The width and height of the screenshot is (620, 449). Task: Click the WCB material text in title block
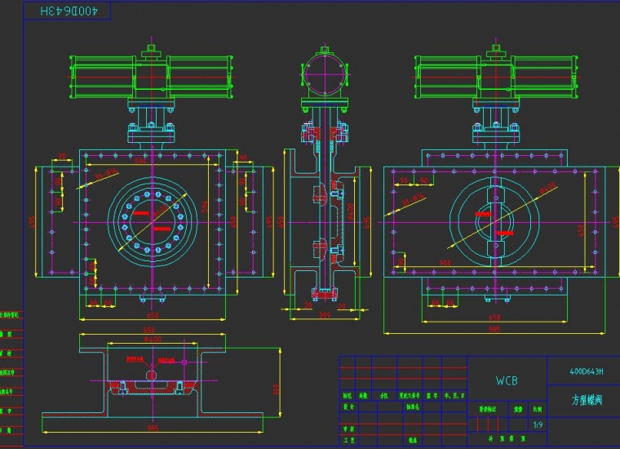tap(507, 380)
